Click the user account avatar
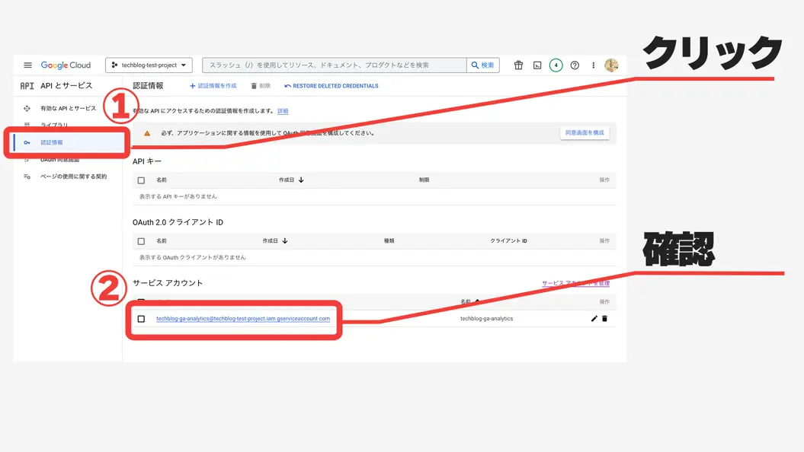The width and height of the screenshot is (804, 452). point(611,65)
